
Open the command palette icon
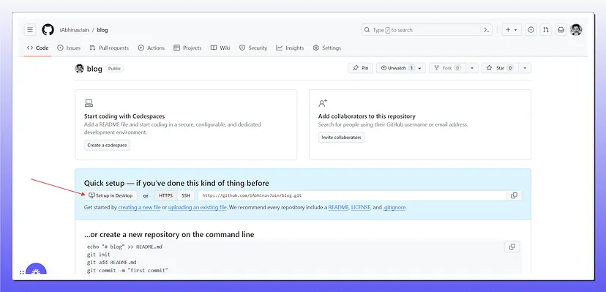[x=486, y=30]
